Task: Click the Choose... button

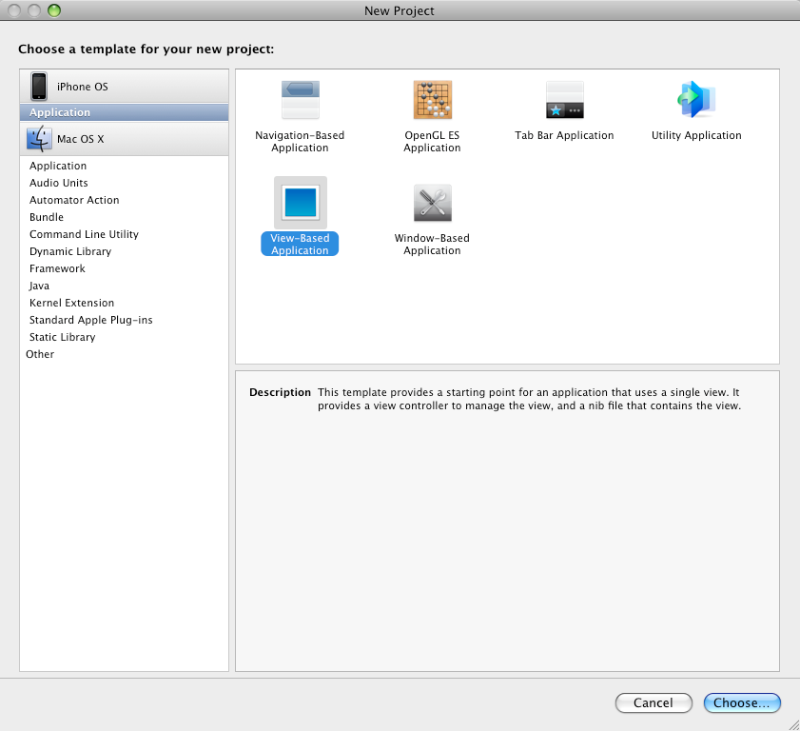Action: click(742, 703)
